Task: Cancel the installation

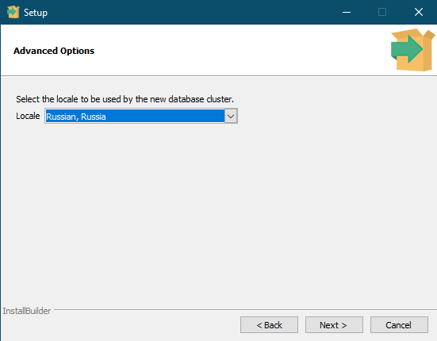Action: pyautogui.click(x=399, y=325)
